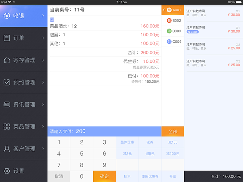Click the 设置 gear icon
Image resolution: width=243 pixels, height=182 pixels.
pyautogui.click(x=7, y=171)
